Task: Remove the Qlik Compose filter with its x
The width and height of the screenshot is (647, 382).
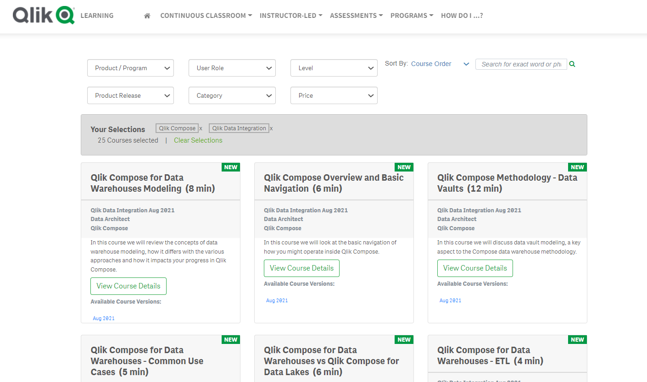Action: [201, 128]
